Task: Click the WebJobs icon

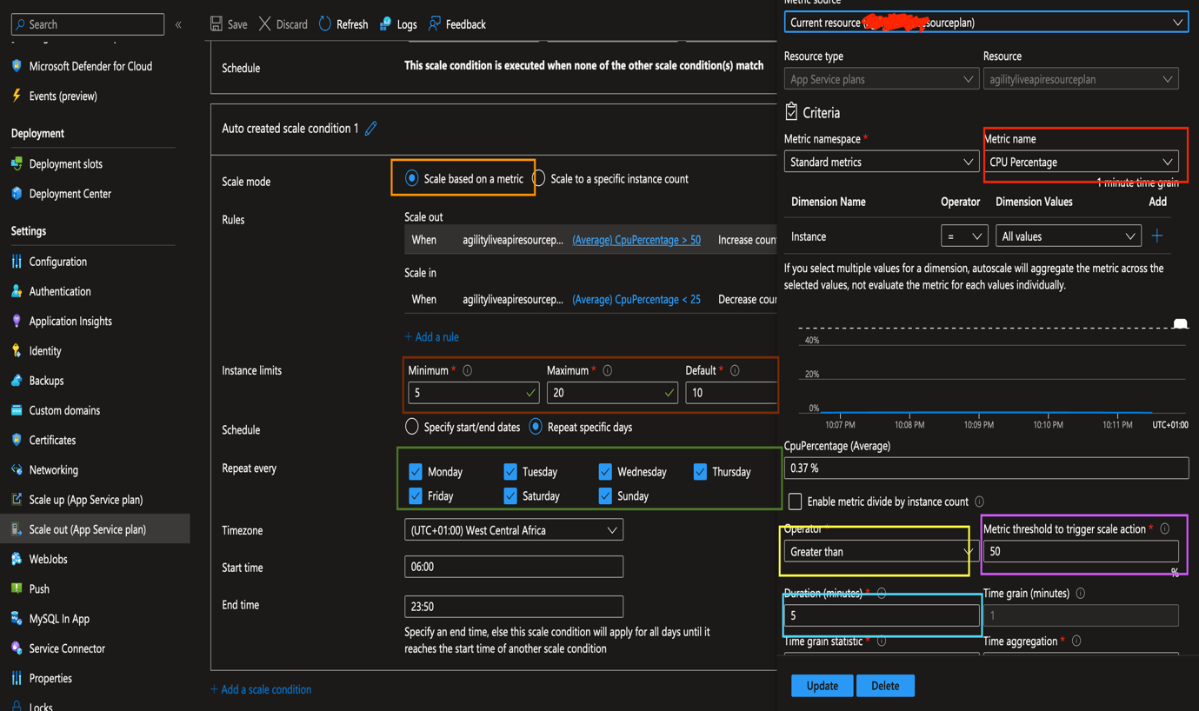Action: [17, 559]
